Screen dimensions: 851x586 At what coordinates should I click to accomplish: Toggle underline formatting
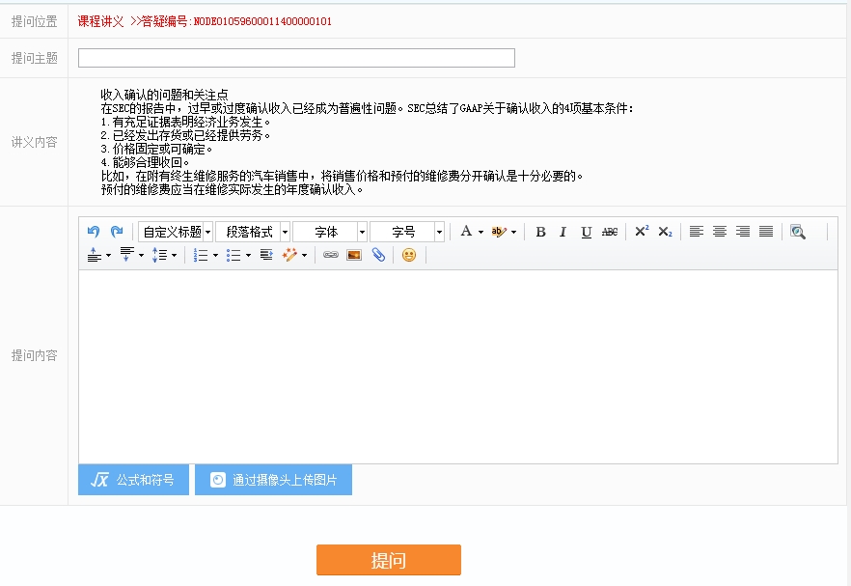point(586,232)
